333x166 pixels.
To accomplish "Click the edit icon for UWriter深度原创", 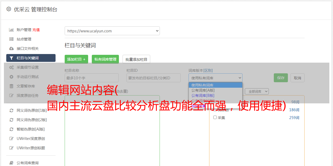I will click(x=11, y=139).
